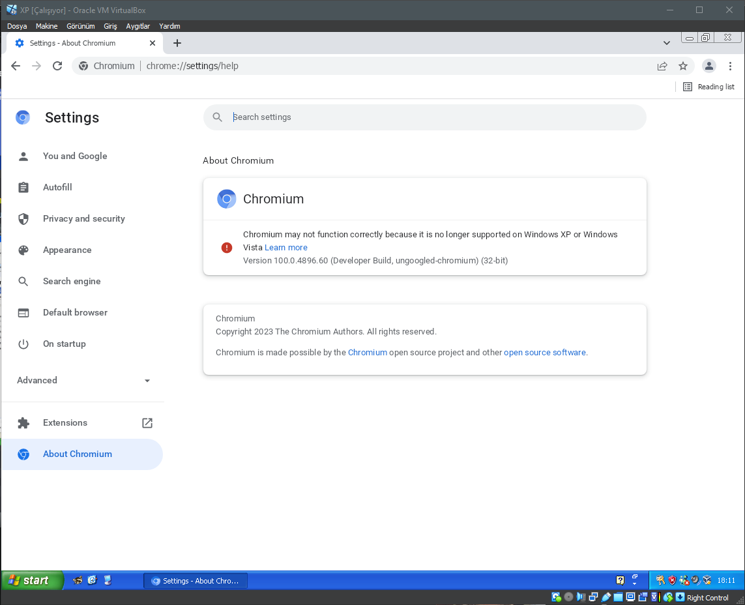Open VirtualBox Makine menu
The height and width of the screenshot is (605, 745).
click(46, 26)
